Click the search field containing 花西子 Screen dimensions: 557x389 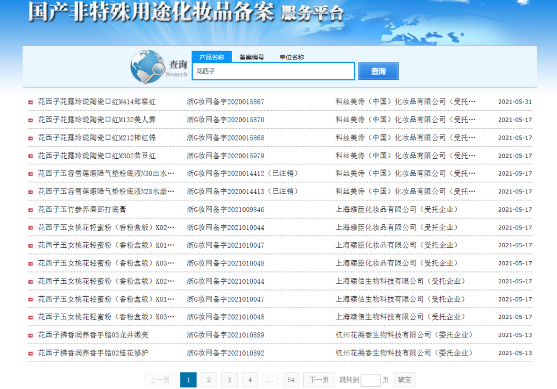point(273,71)
